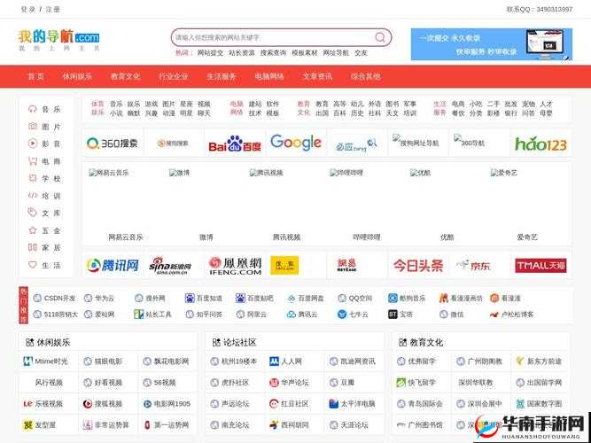Open the QQ空间 link

click(355, 299)
